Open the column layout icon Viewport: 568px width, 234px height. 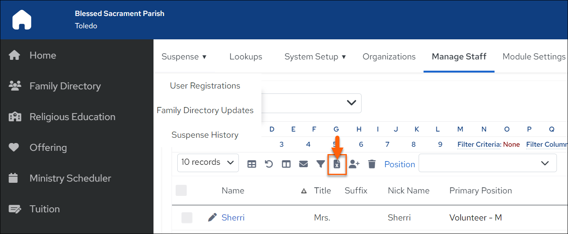coord(286,164)
